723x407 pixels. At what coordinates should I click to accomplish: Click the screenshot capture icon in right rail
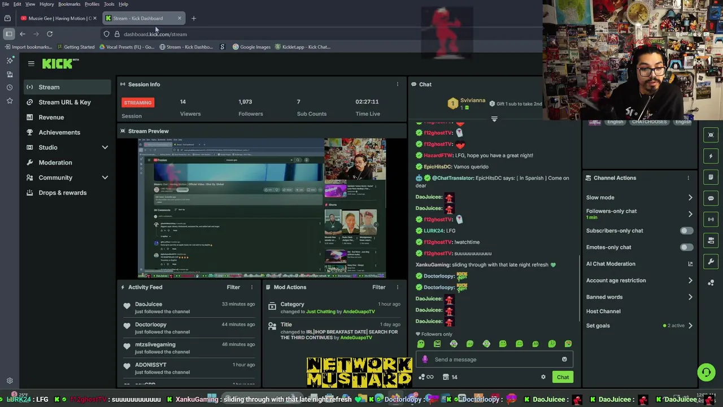[711, 135]
